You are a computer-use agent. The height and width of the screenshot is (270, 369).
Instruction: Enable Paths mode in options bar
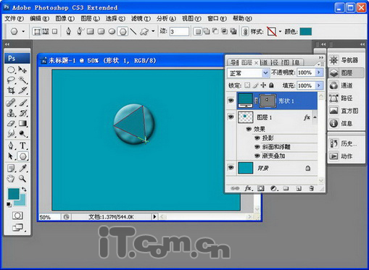point(46,31)
